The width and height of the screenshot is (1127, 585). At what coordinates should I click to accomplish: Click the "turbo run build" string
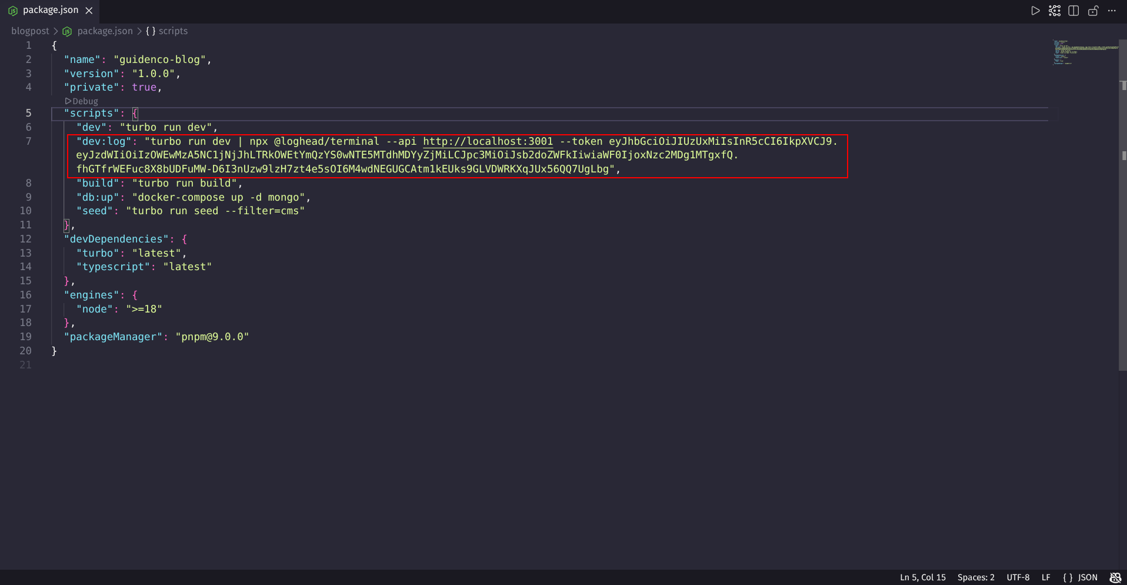click(x=184, y=183)
